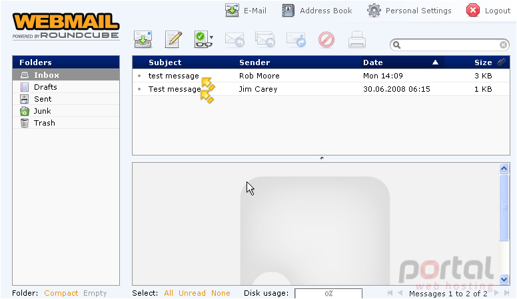
Task: Click the Disk usage 0% bar
Action: coord(328,294)
